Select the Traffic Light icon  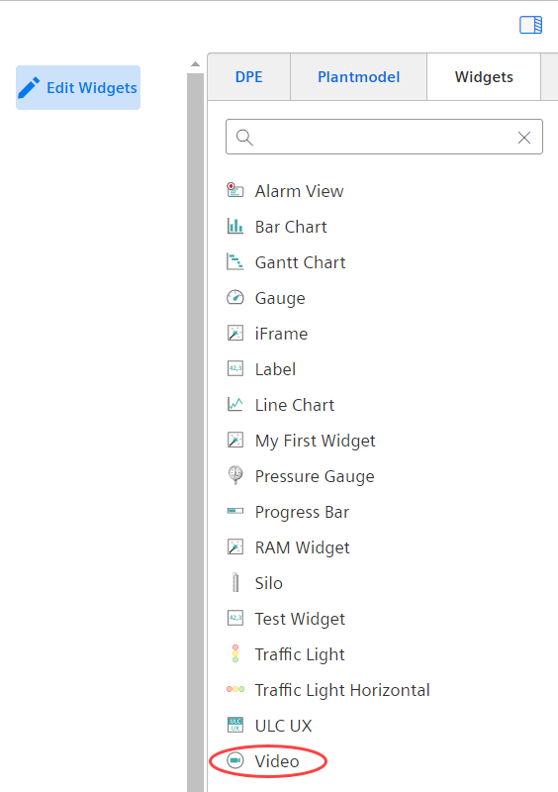234,653
